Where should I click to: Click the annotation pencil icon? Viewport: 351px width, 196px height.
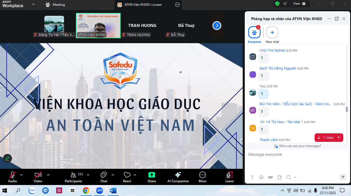click(7, 158)
